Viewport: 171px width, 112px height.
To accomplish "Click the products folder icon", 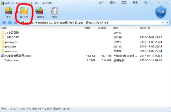I will [3, 46].
